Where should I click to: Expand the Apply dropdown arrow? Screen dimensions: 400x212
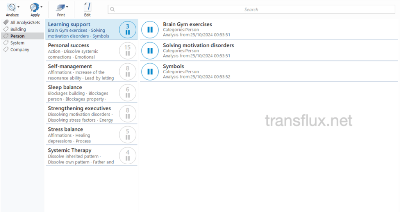coord(41,7)
